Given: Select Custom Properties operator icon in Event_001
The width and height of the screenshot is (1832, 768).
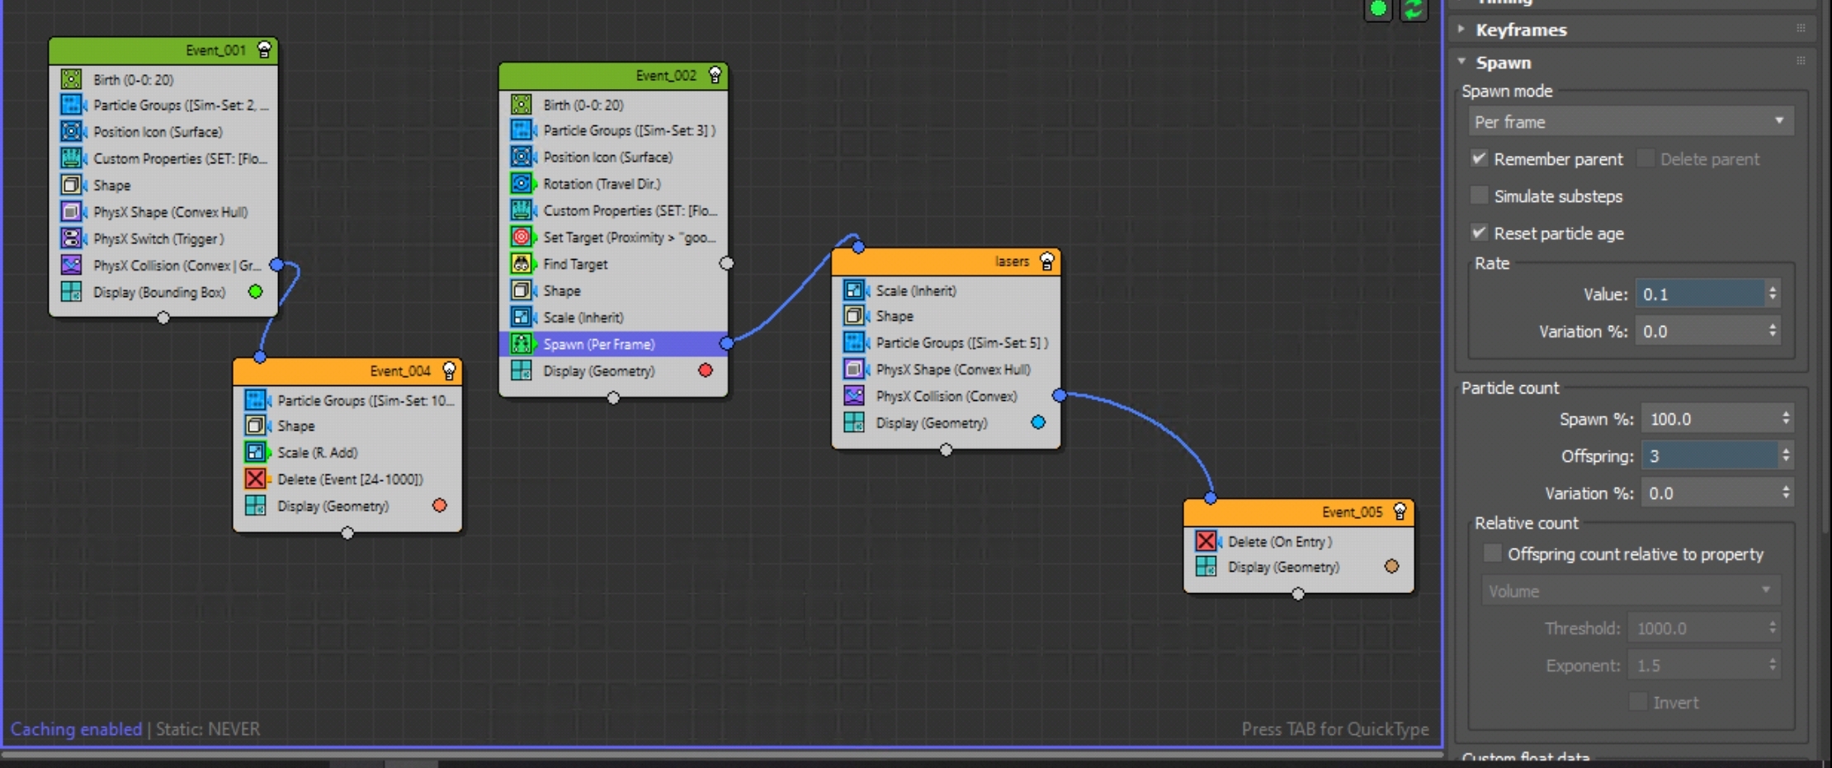Looking at the screenshot, I should tap(72, 158).
